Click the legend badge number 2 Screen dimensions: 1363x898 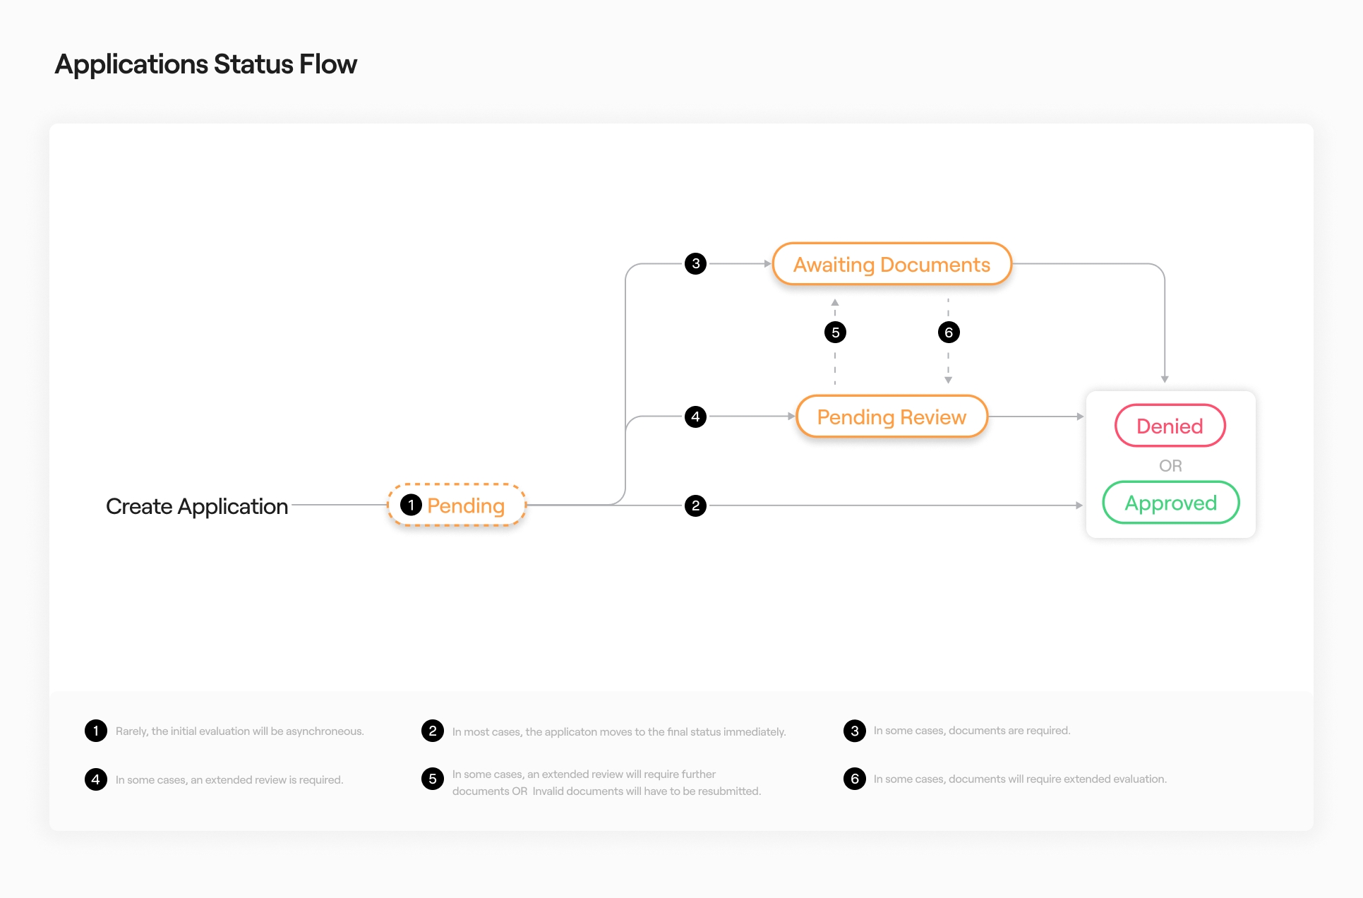click(433, 731)
